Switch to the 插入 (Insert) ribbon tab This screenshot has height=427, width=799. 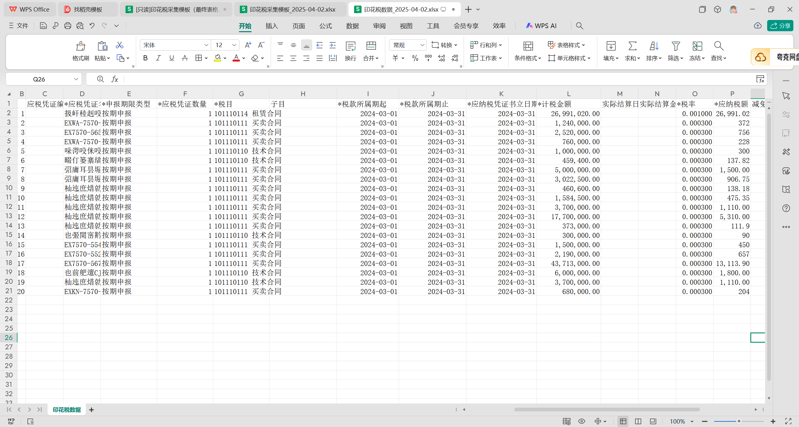point(272,26)
